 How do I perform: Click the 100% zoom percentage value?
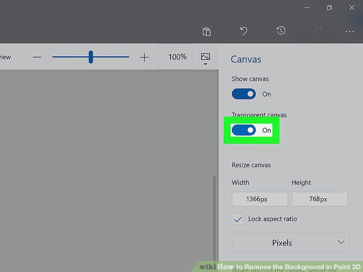(x=178, y=57)
